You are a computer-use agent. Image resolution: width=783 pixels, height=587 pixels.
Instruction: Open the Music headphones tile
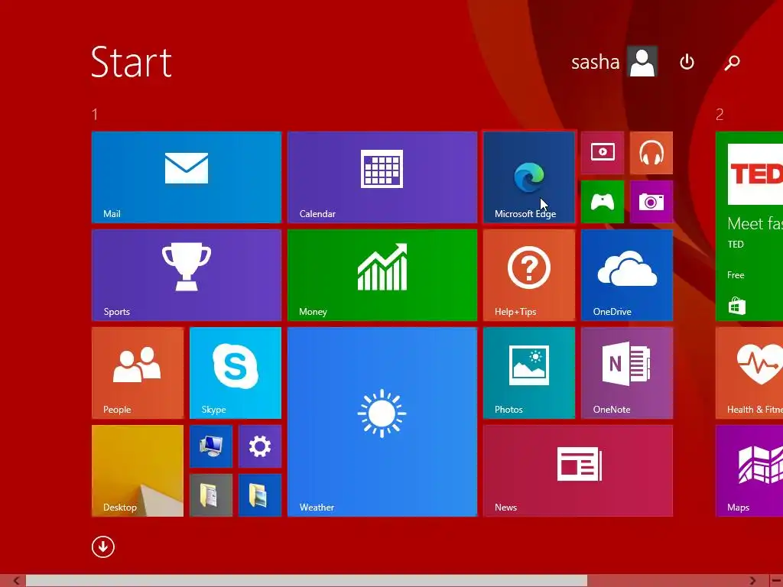tap(651, 153)
